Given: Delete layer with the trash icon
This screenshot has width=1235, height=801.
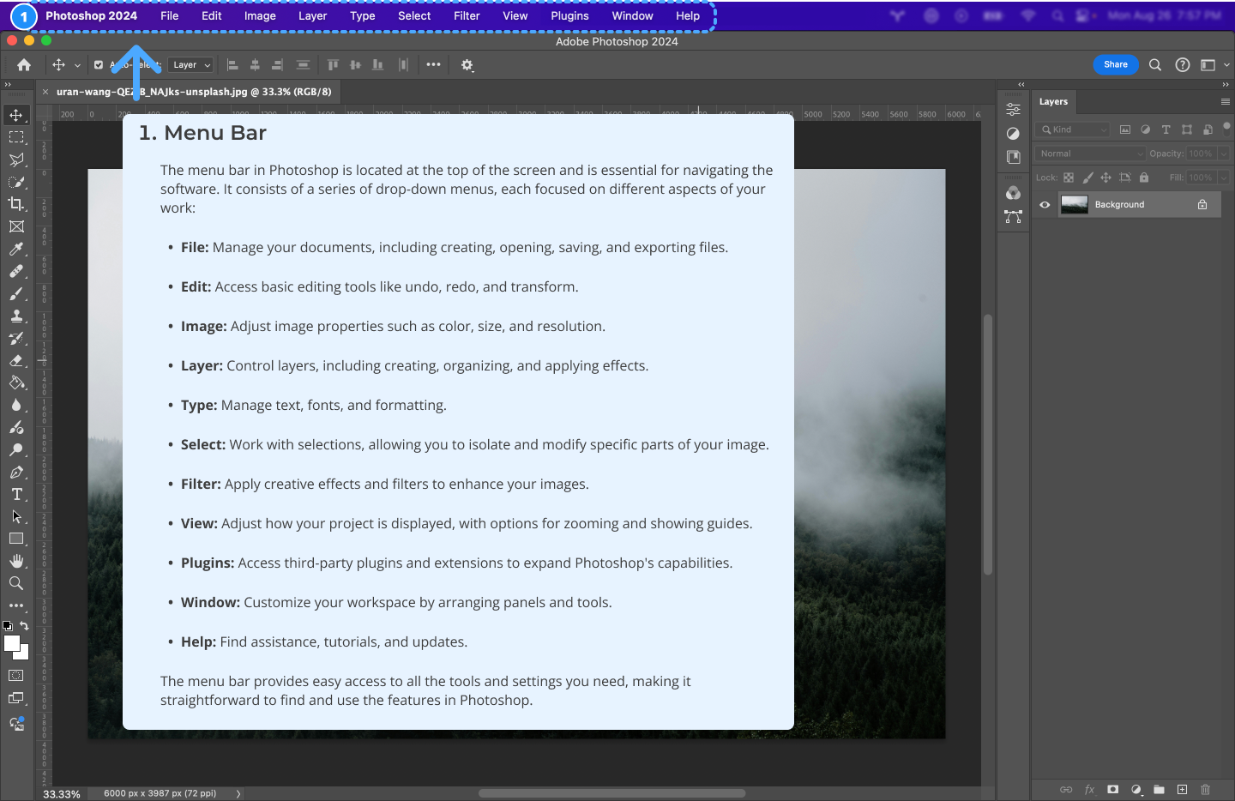Looking at the screenshot, I should [x=1205, y=789].
